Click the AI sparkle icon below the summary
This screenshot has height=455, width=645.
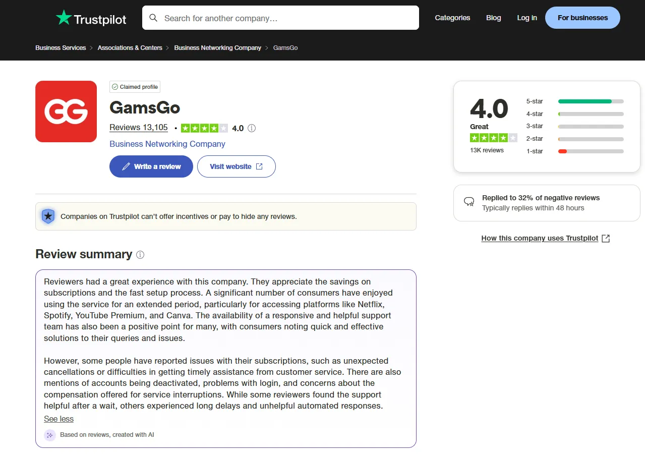pyautogui.click(x=49, y=435)
